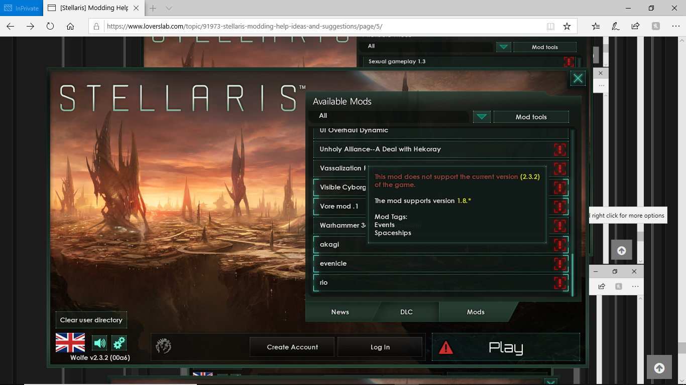Toggle the Vassalization mod row

click(440, 168)
